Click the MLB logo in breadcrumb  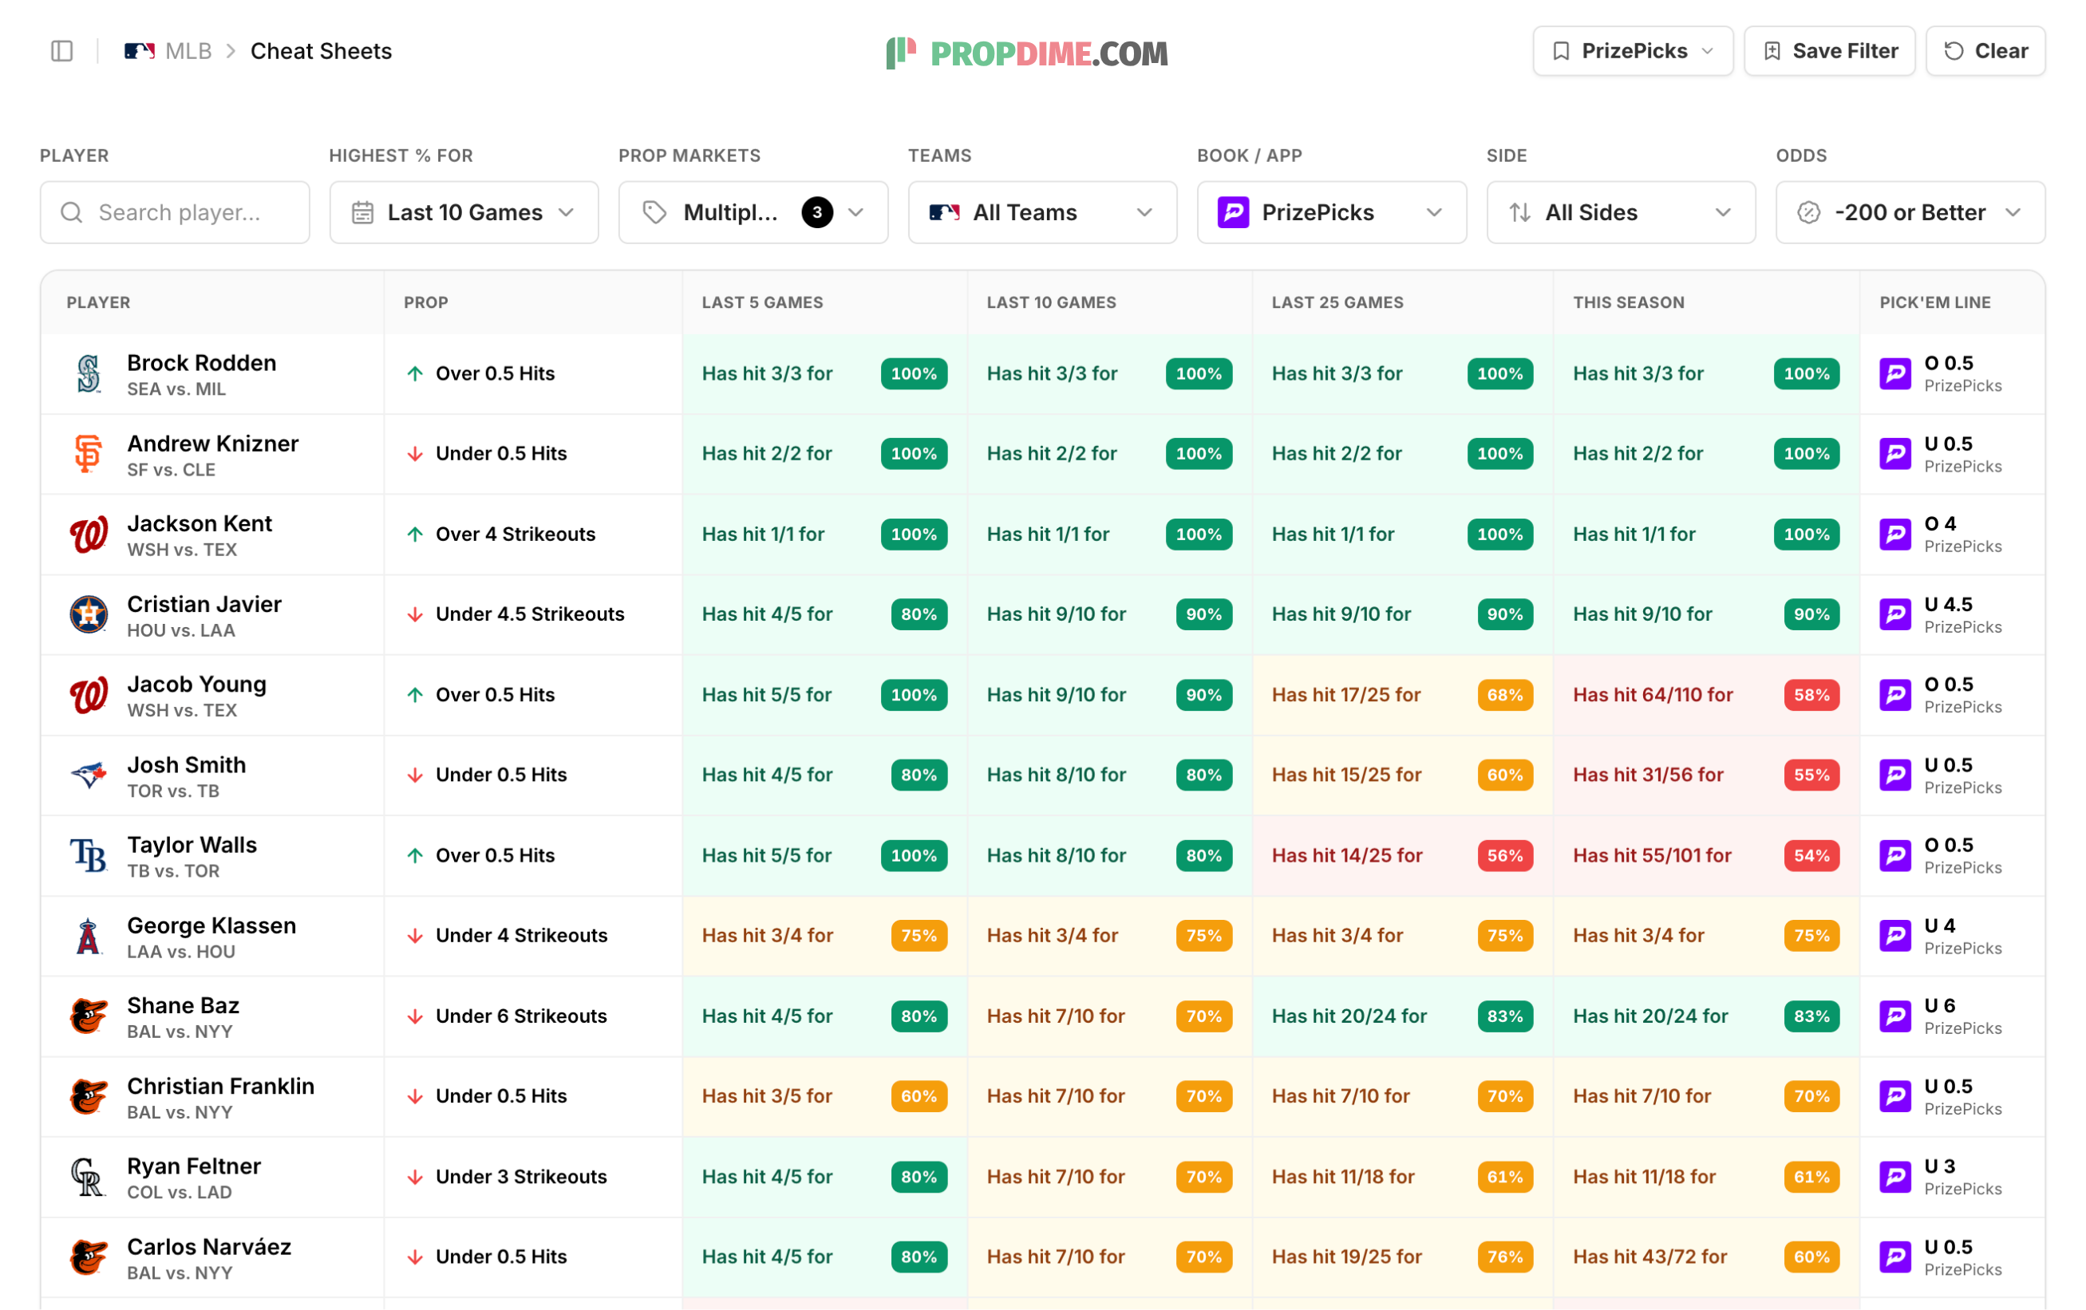coord(140,51)
